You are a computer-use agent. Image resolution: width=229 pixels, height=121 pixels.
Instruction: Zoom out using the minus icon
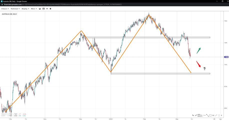pos(47,9)
